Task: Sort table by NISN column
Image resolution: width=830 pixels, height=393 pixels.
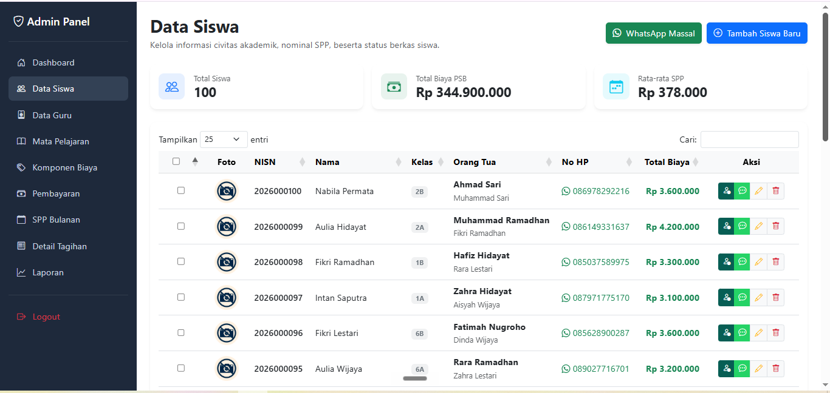Action: pyautogui.click(x=278, y=162)
